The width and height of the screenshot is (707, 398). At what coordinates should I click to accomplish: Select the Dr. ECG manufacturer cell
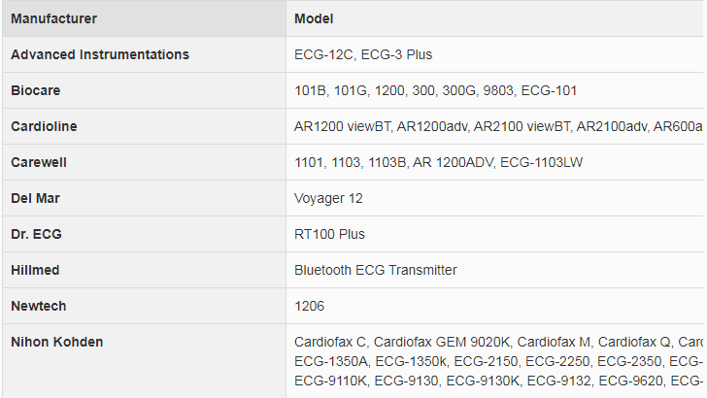39,234
